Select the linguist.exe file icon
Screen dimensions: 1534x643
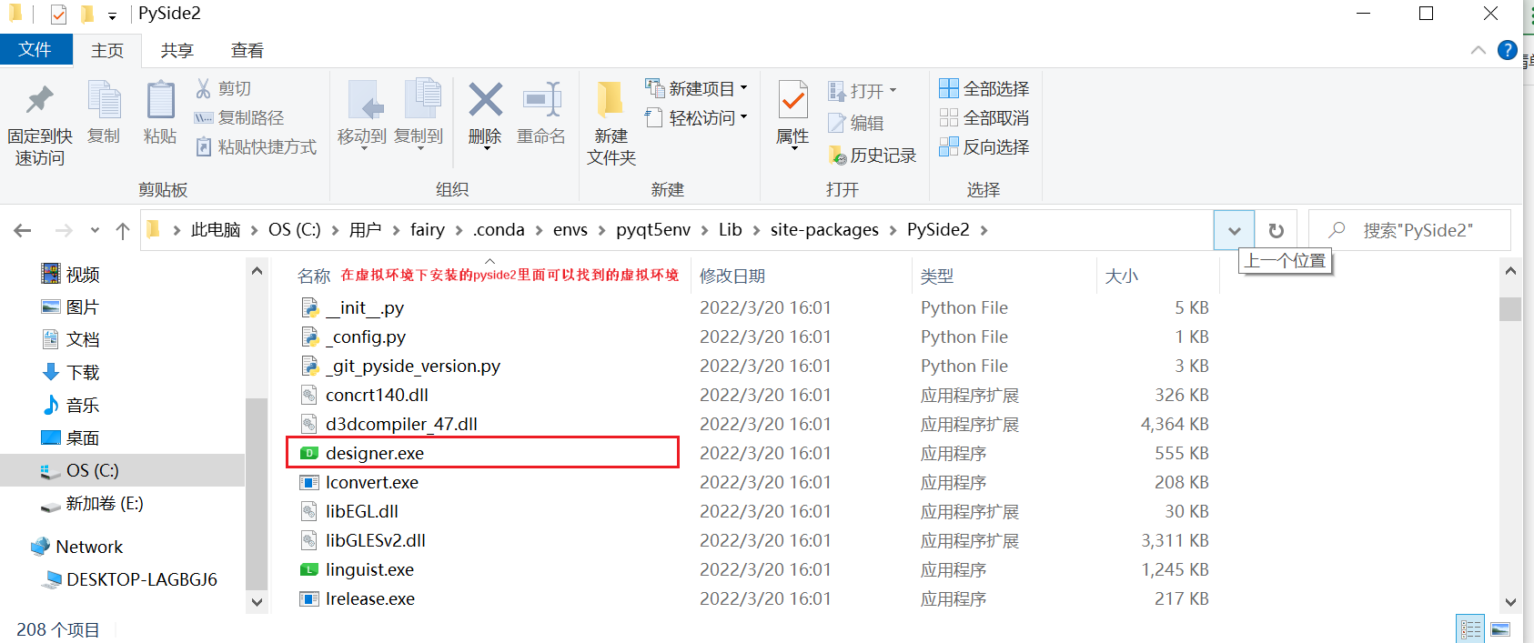(309, 569)
